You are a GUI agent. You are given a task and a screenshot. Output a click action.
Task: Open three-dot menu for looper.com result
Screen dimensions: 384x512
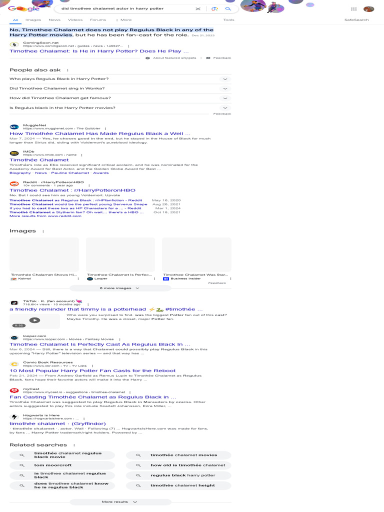pyautogui.click(x=120, y=339)
